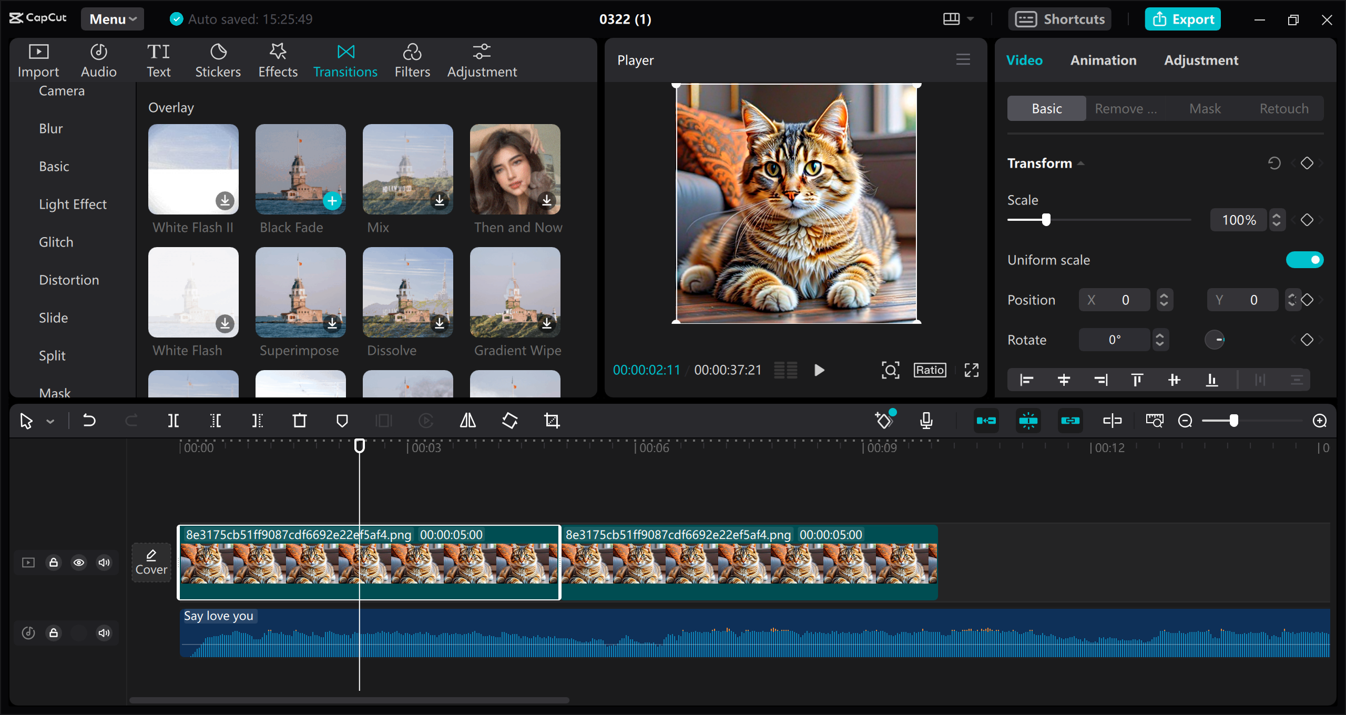This screenshot has height=715, width=1346.
Task: Click the Undo icon
Action: tap(89, 421)
